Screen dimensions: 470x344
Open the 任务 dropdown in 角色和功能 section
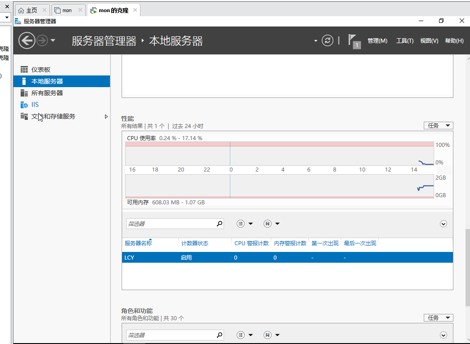pos(438,318)
